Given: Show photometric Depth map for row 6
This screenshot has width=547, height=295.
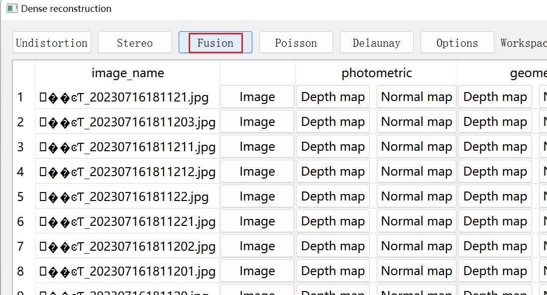Looking at the screenshot, I should pos(333,221).
